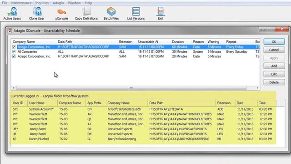This screenshot has height=164, width=291.
Task: Click the Repeat column header
Action: [x=231, y=42]
